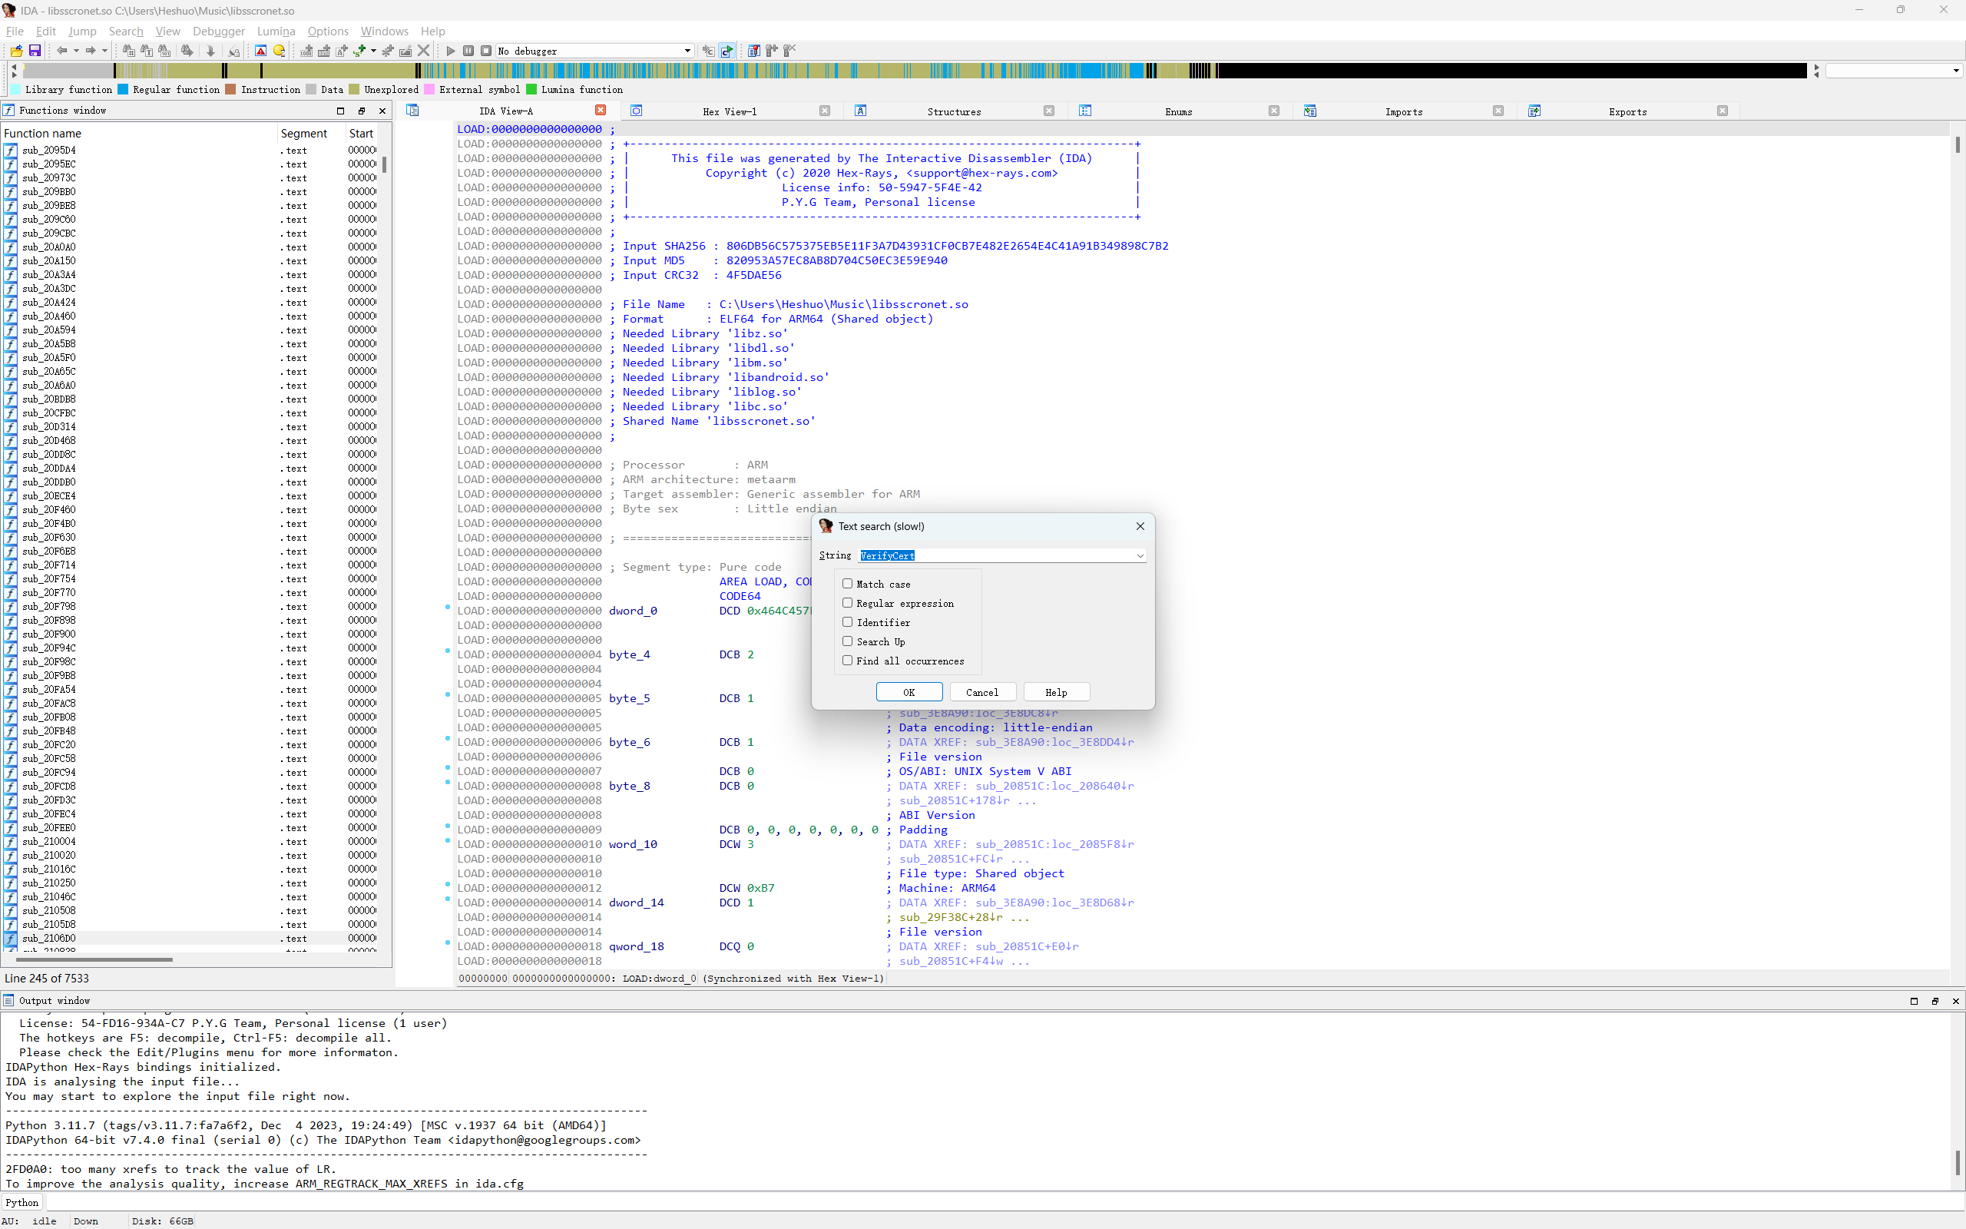The image size is (1966, 1229).
Task: Click the navigation band color bar
Action: tap(813, 71)
